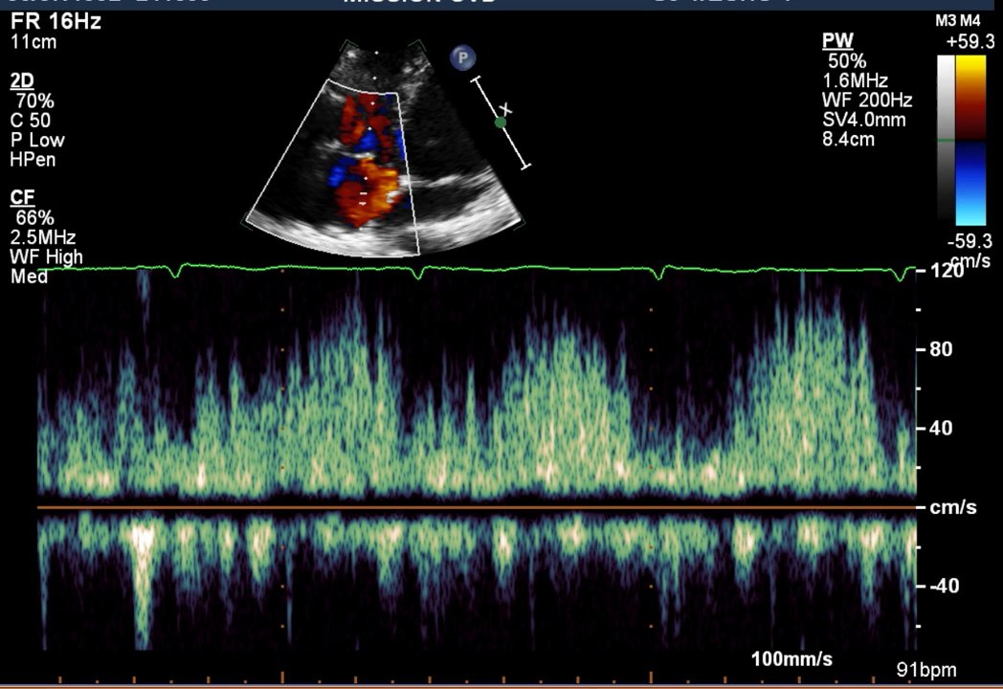Click the "91bpm" heart rate readout
Viewport: 1003px width, 689px height.
pyautogui.click(x=926, y=670)
